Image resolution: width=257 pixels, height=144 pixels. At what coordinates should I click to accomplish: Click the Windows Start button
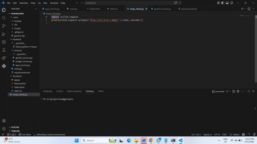(x=77, y=141)
